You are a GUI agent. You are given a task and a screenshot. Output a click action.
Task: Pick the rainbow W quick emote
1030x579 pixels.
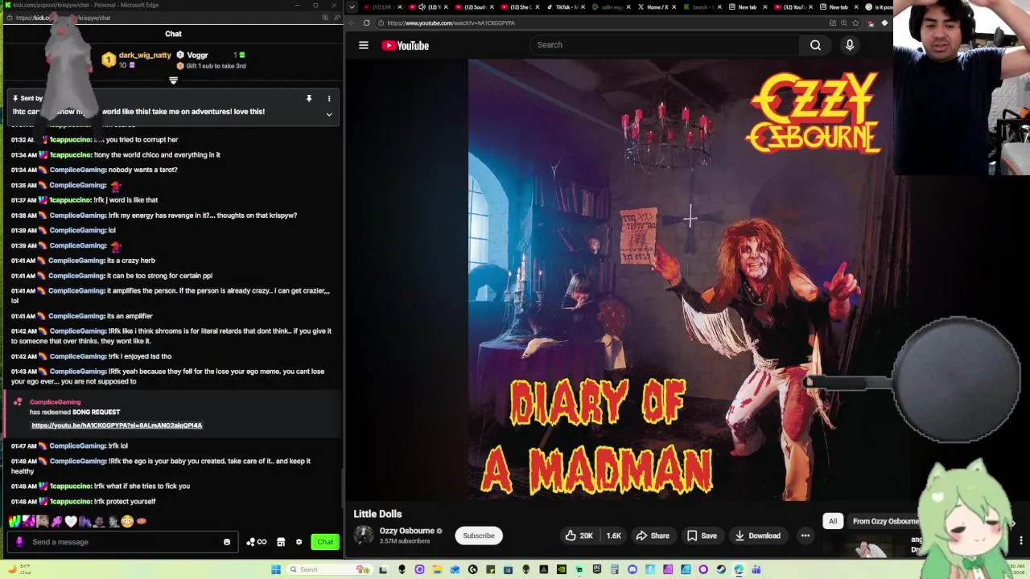(x=14, y=521)
